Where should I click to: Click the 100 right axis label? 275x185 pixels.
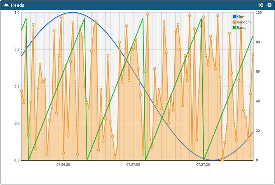point(258,13)
